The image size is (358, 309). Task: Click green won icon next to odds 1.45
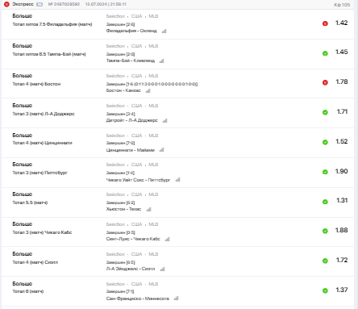point(325,53)
